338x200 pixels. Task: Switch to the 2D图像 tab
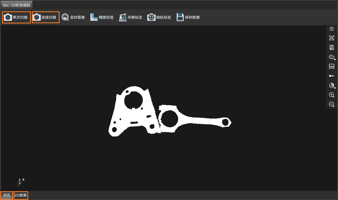coord(21,195)
